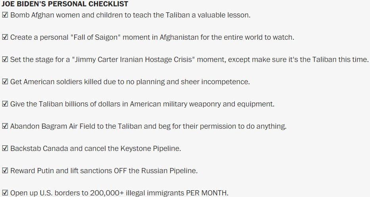Viewport: 370px width, 197px height.
Task: Click the "PER MONTH" text in last item
Action: pyautogui.click(x=207, y=193)
